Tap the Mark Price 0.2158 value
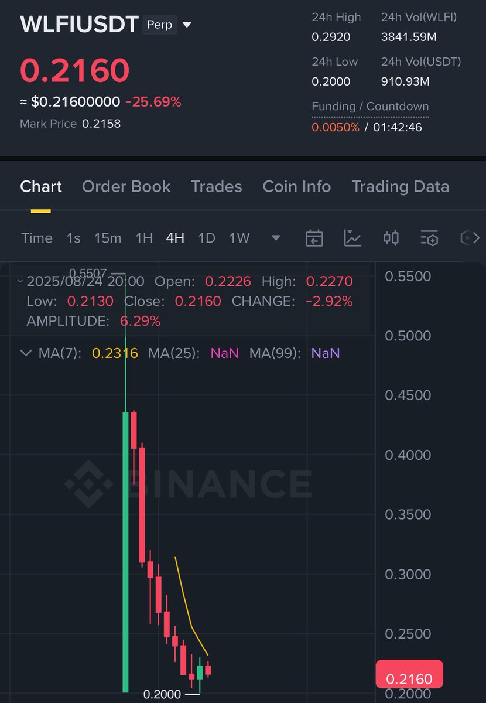The width and height of the screenshot is (486, 703). [101, 124]
